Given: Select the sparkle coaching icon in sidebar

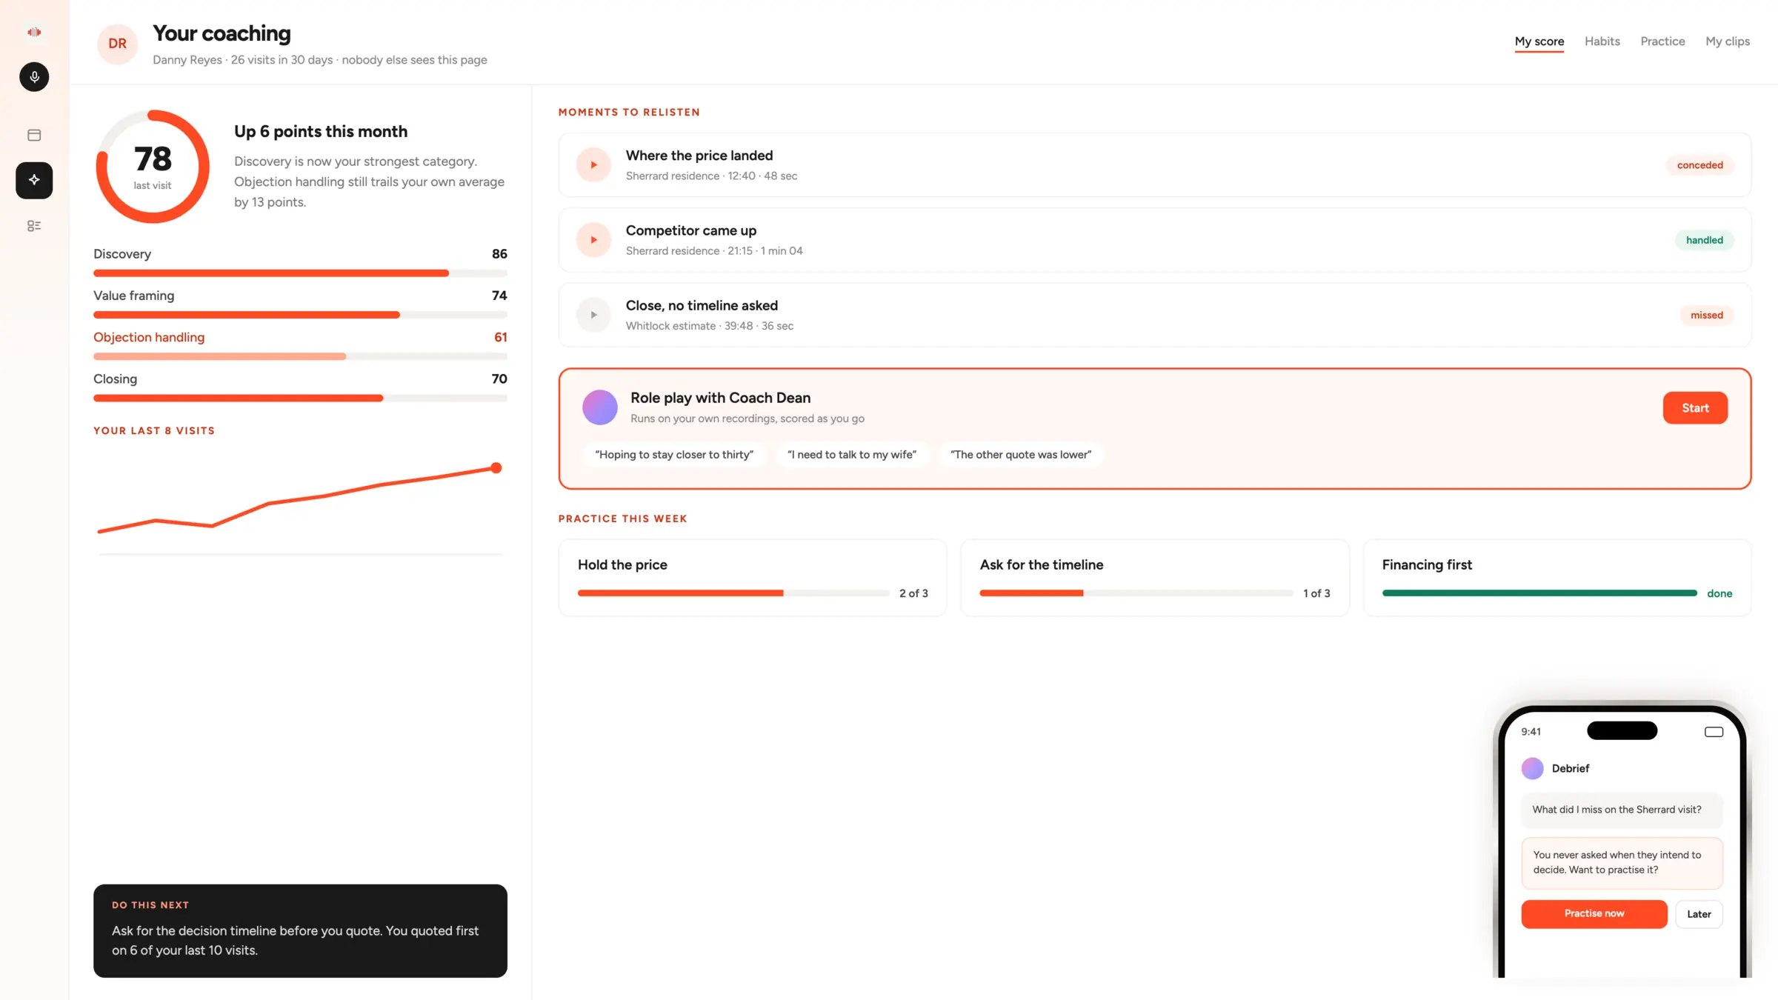Looking at the screenshot, I should click(34, 180).
